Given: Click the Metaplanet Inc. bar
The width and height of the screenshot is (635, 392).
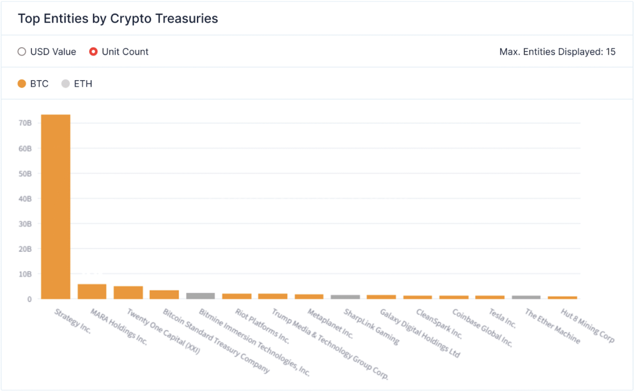Looking at the screenshot, I should click(x=309, y=296).
